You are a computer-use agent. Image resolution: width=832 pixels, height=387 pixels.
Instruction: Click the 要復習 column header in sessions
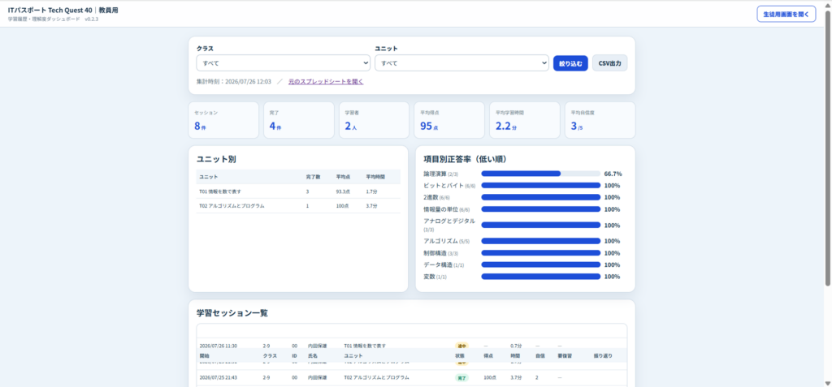click(565, 355)
